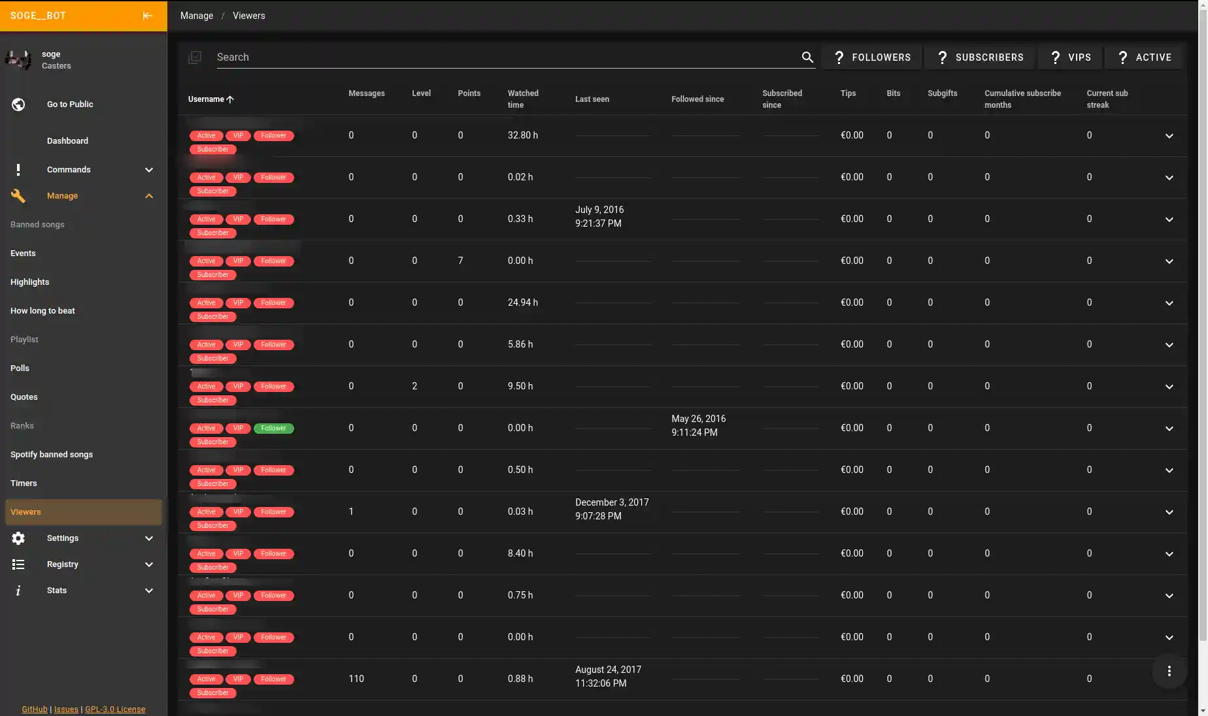Toggle the Followers filter
Screen dimensions: 1208x716
pyautogui.click(x=872, y=57)
